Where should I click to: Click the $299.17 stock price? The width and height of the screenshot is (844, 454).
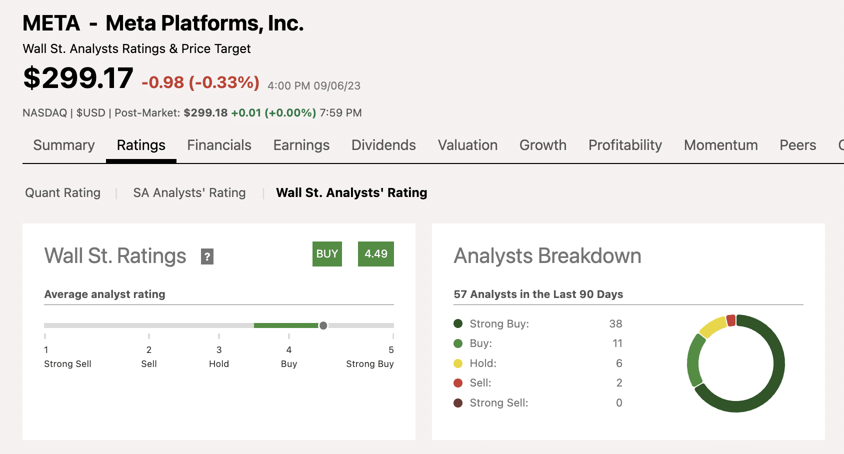[x=78, y=78]
